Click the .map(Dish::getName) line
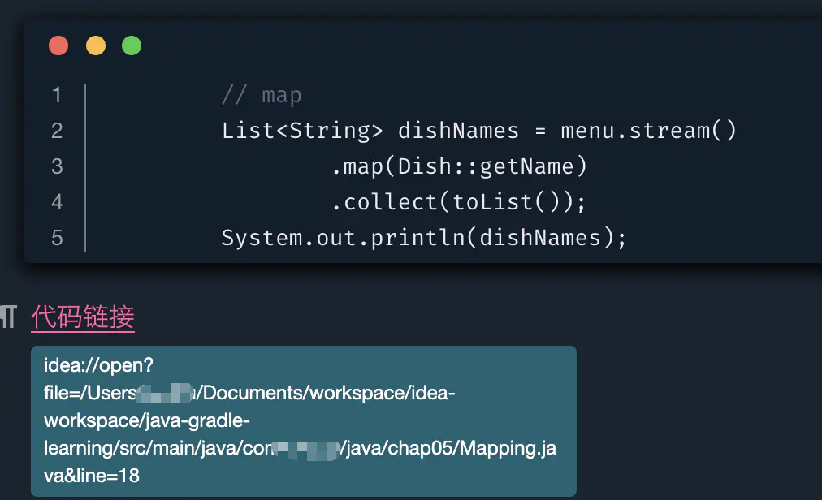The image size is (822, 500). coord(458,166)
